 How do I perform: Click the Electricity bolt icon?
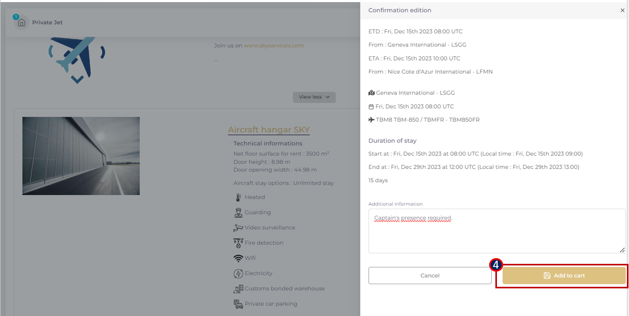(x=238, y=273)
